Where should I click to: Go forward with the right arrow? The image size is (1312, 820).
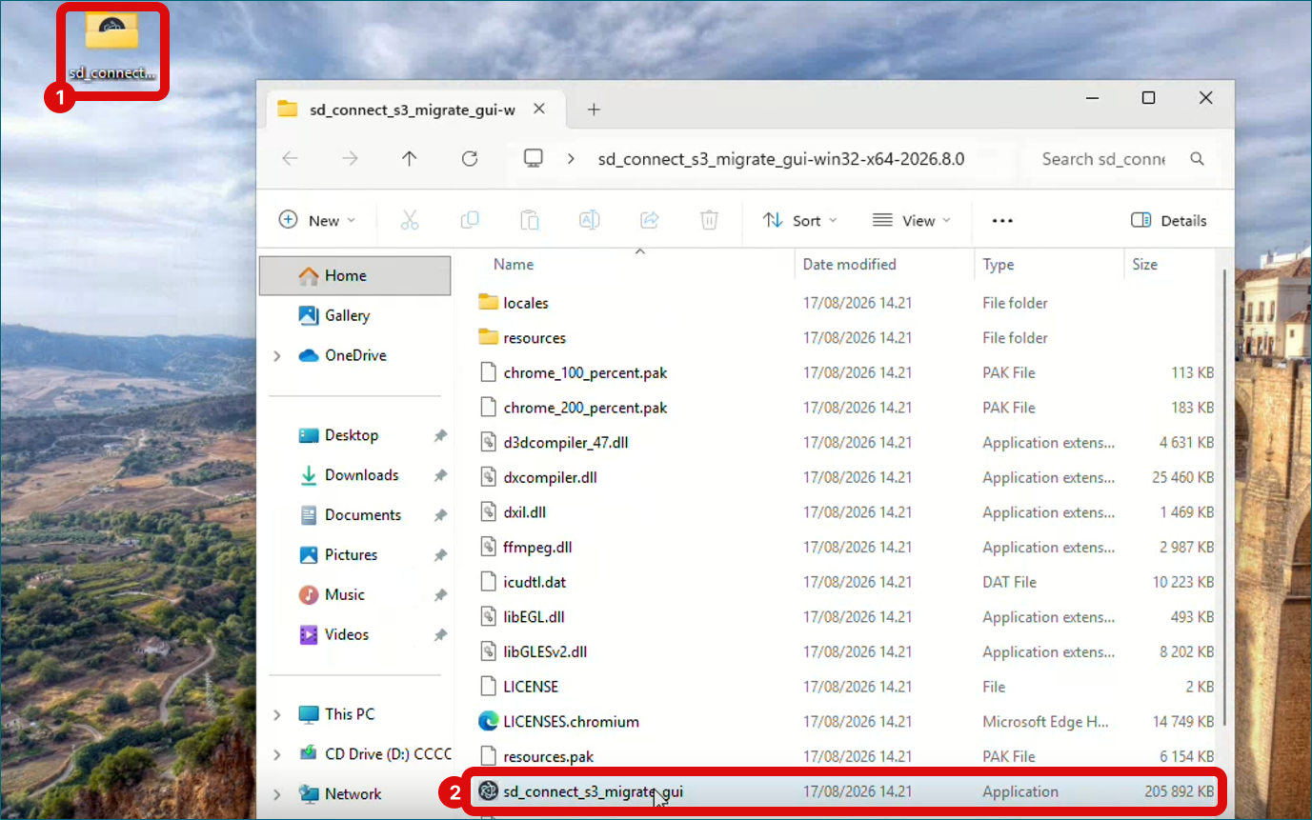tap(350, 159)
